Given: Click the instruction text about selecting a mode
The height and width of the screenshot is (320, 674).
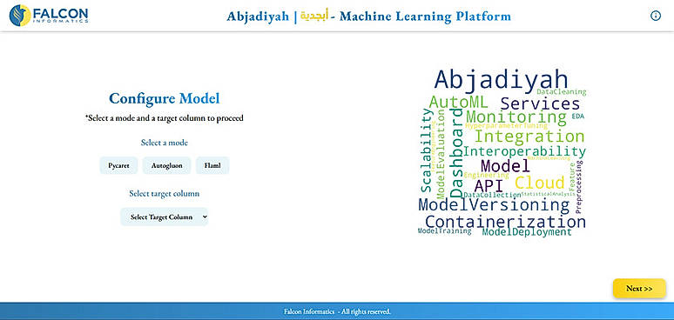Looking at the screenshot, I should pos(165,118).
